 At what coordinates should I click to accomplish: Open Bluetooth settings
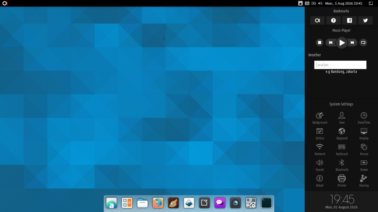pos(342,165)
